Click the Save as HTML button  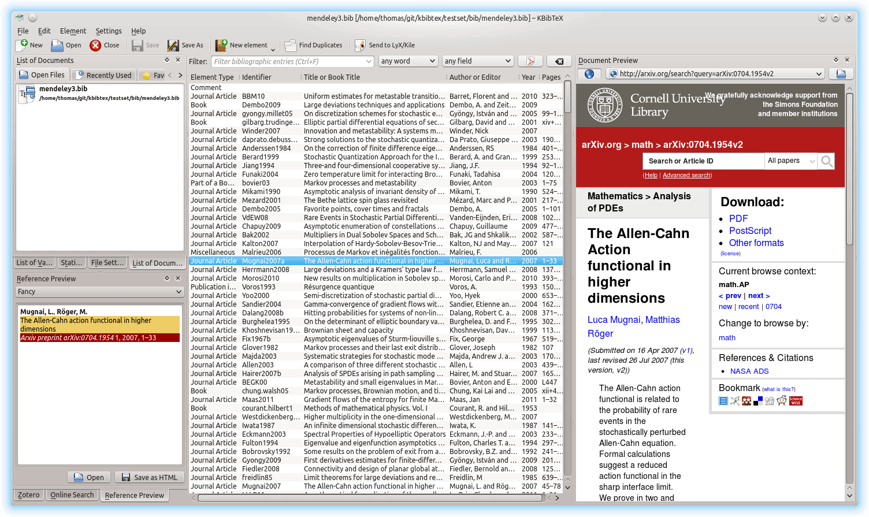[150, 477]
